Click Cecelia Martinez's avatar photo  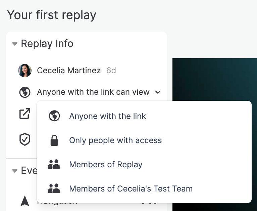[25, 71]
